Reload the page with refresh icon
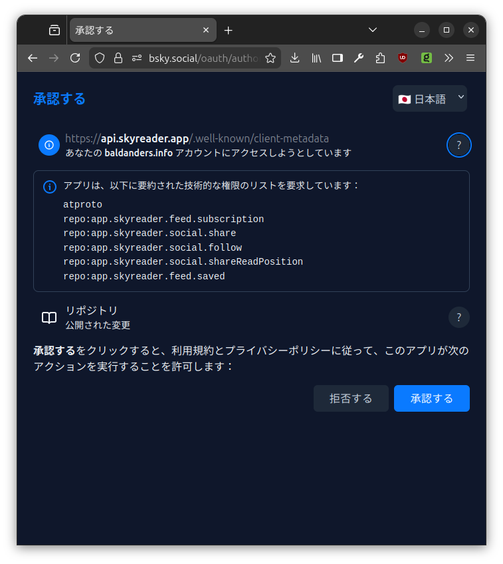Image resolution: width=503 pixels, height=564 pixels. pyautogui.click(x=75, y=58)
